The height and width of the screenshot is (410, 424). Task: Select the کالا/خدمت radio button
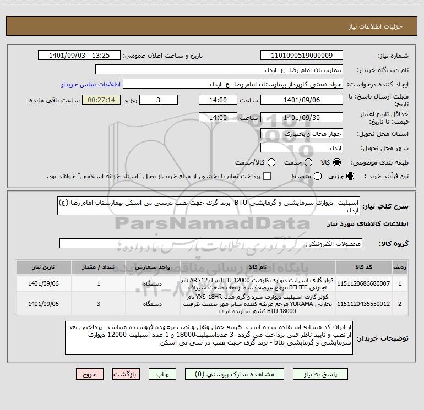tap(271, 162)
